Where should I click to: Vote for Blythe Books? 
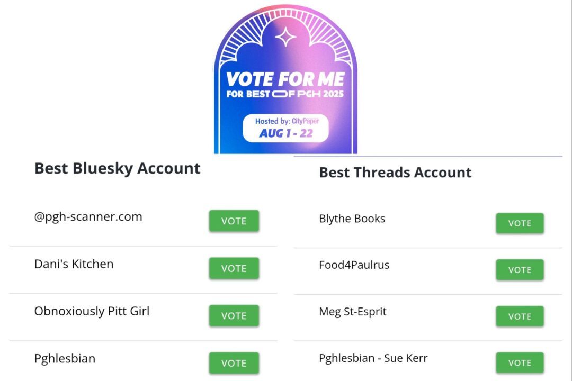520,223
